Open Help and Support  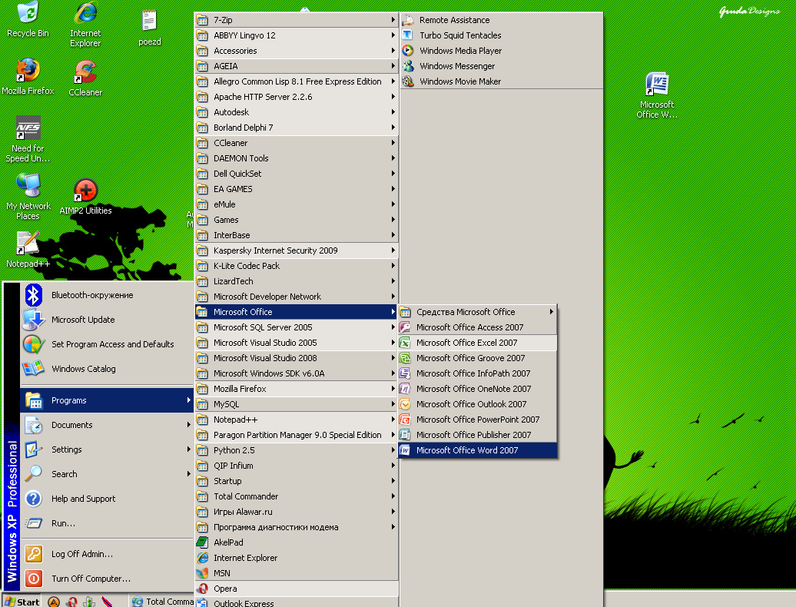click(x=107, y=499)
